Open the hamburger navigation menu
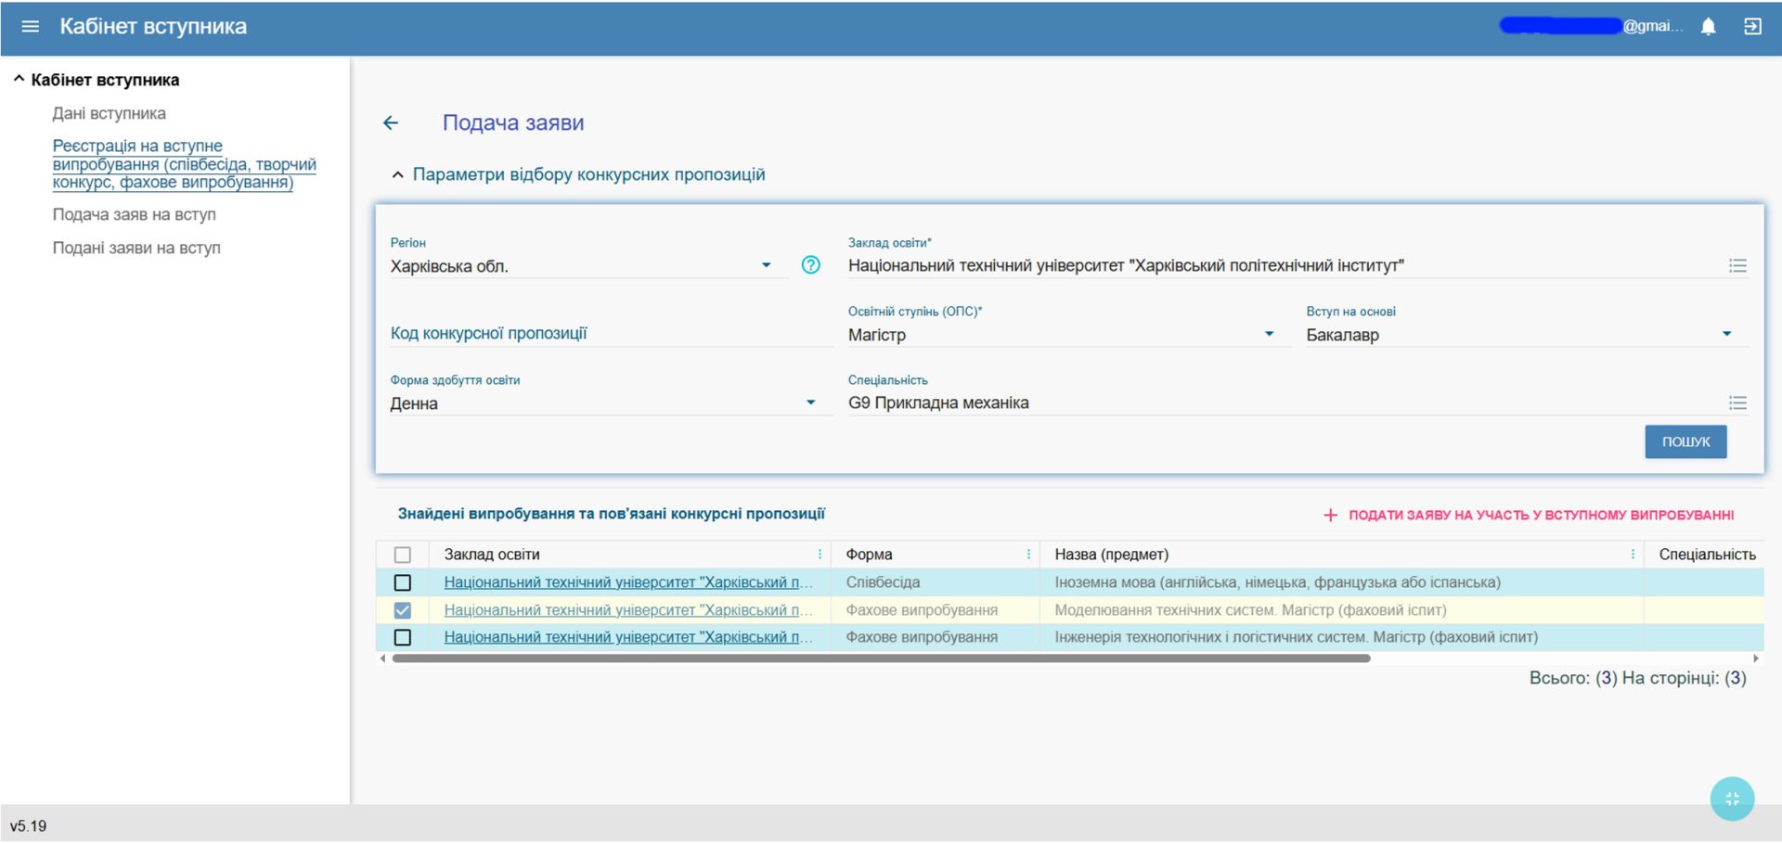1782x843 pixels. (30, 27)
